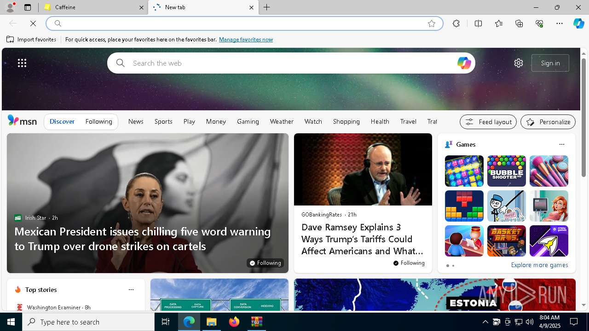Open Games card more options

[x=561, y=144]
